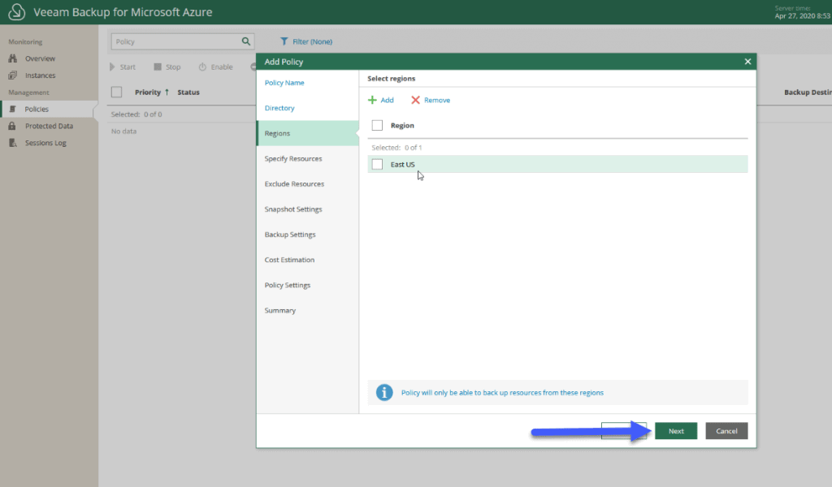Click the Policies sidebar icon
The height and width of the screenshot is (487, 832).
(x=13, y=109)
